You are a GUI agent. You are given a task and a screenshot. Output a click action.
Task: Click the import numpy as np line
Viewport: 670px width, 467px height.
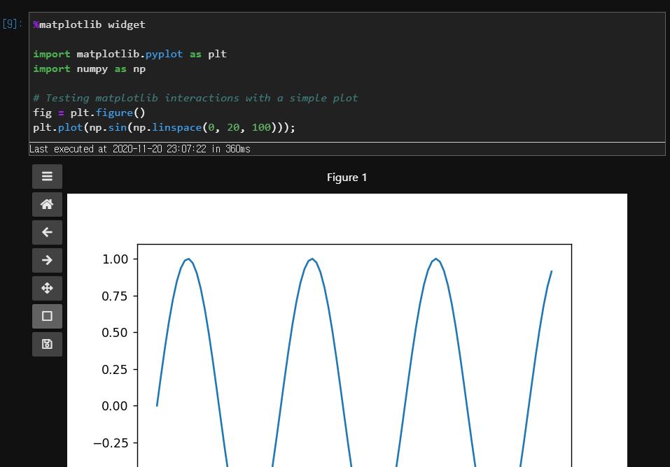90,69
